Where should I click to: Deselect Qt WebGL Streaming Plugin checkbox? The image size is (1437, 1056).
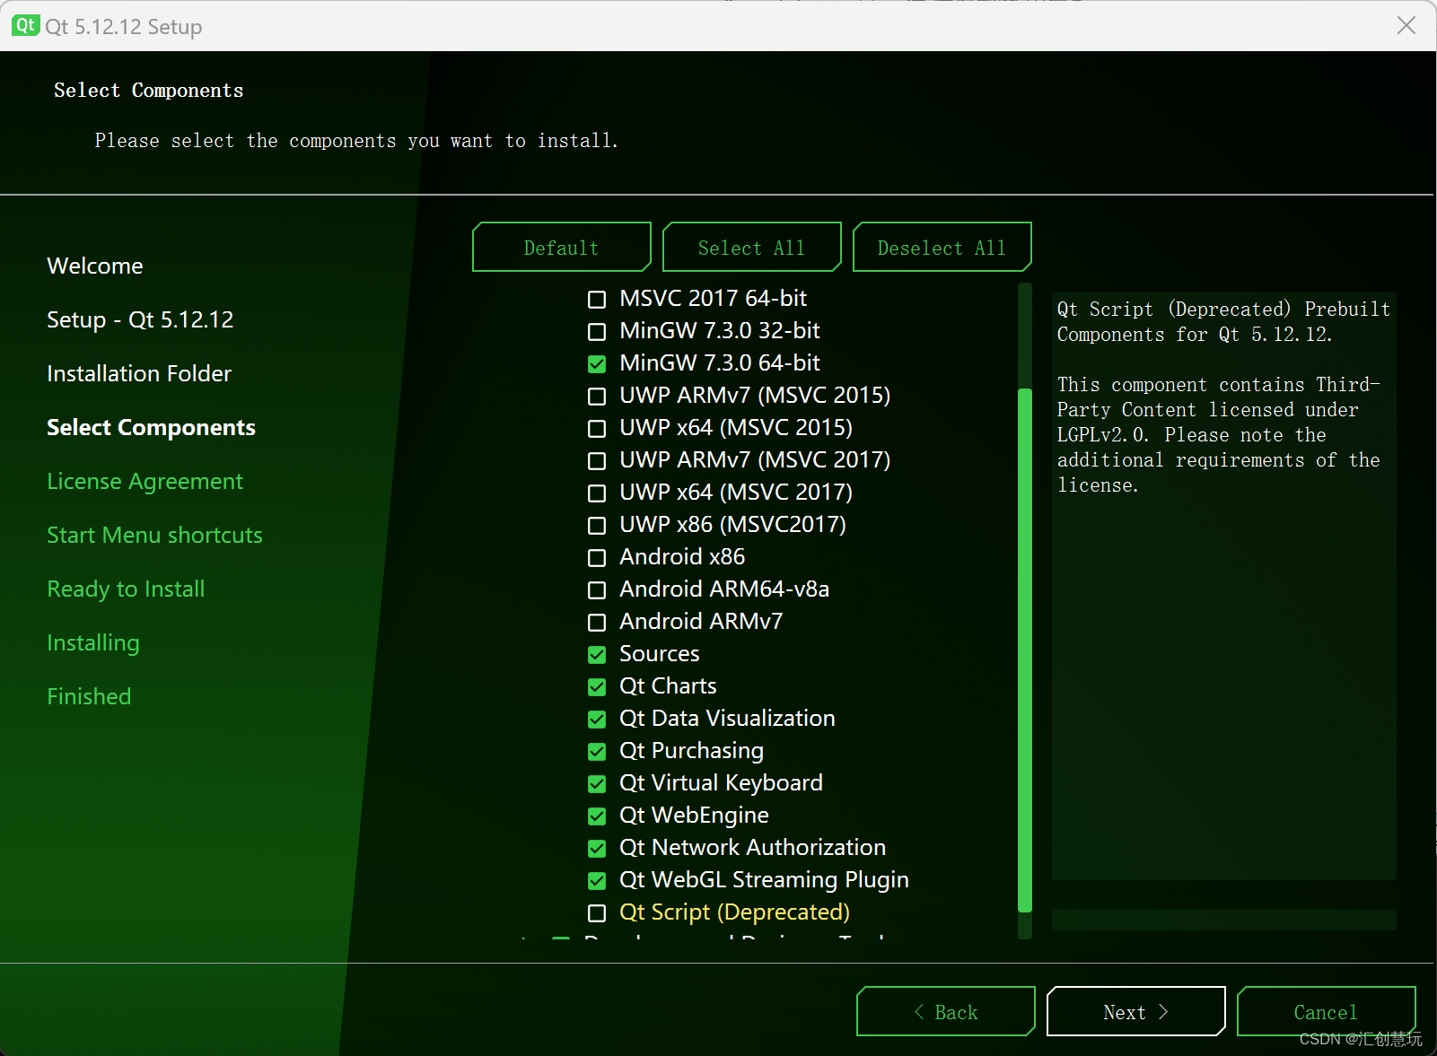click(x=597, y=880)
